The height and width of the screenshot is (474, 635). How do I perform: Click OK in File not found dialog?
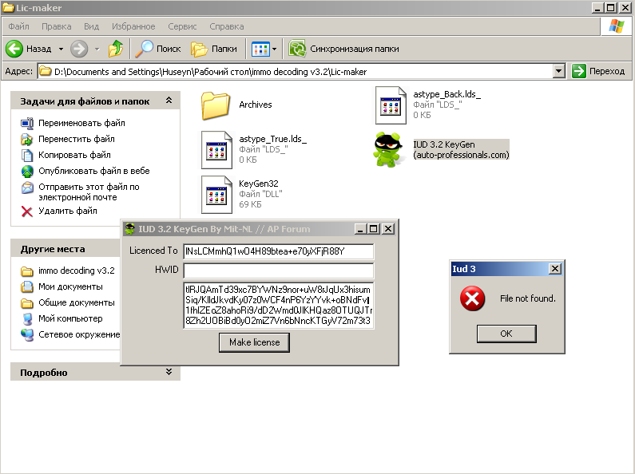pos(506,334)
